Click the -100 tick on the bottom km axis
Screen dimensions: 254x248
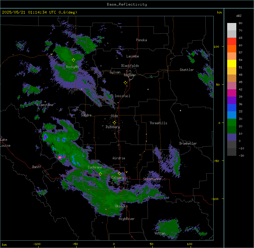tap(37, 244)
